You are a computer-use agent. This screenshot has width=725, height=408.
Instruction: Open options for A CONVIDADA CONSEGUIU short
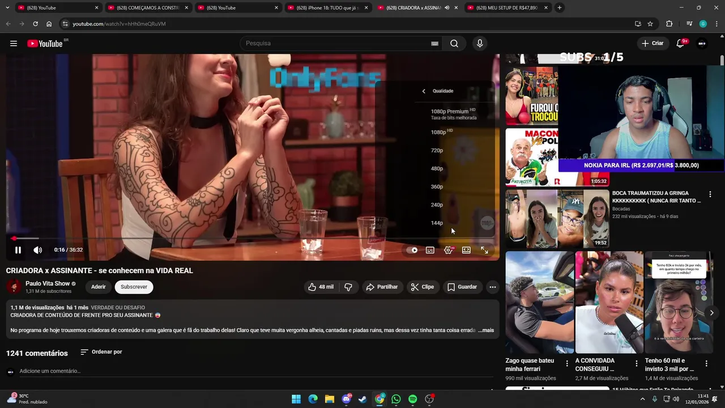click(x=637, y=363)
